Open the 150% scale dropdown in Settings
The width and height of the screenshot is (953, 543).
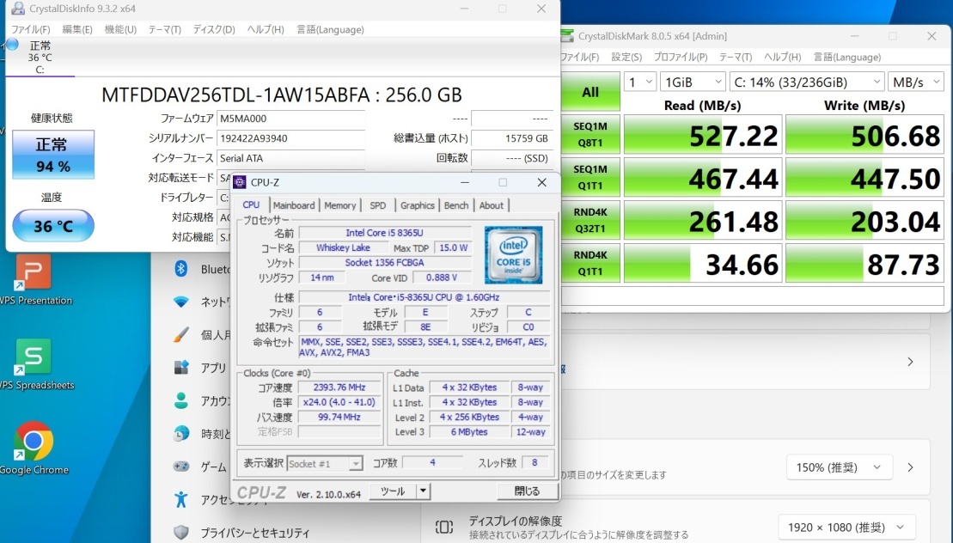tap(839, 467)
